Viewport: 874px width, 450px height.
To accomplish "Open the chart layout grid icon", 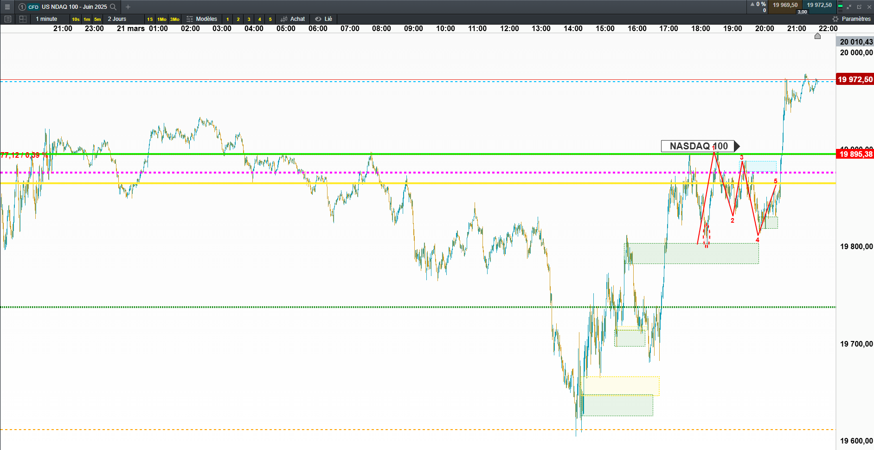I will pyautogui.click(x=23, y=19).
